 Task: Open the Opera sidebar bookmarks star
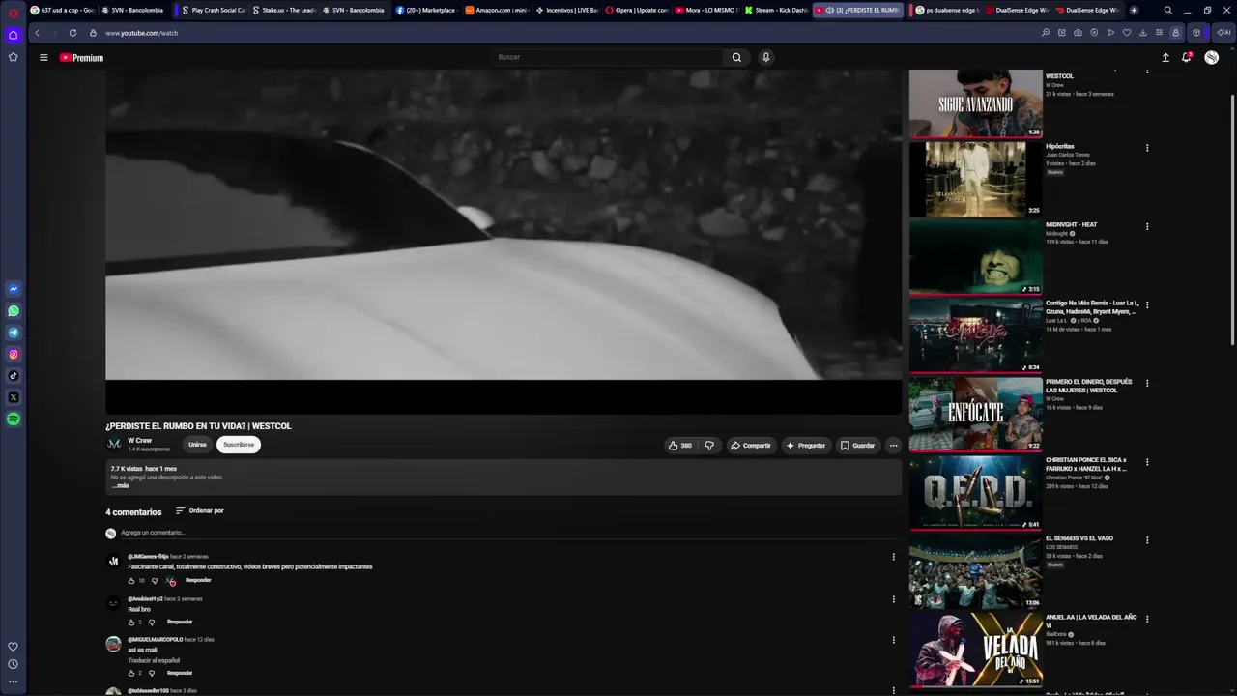pos(14,57)
